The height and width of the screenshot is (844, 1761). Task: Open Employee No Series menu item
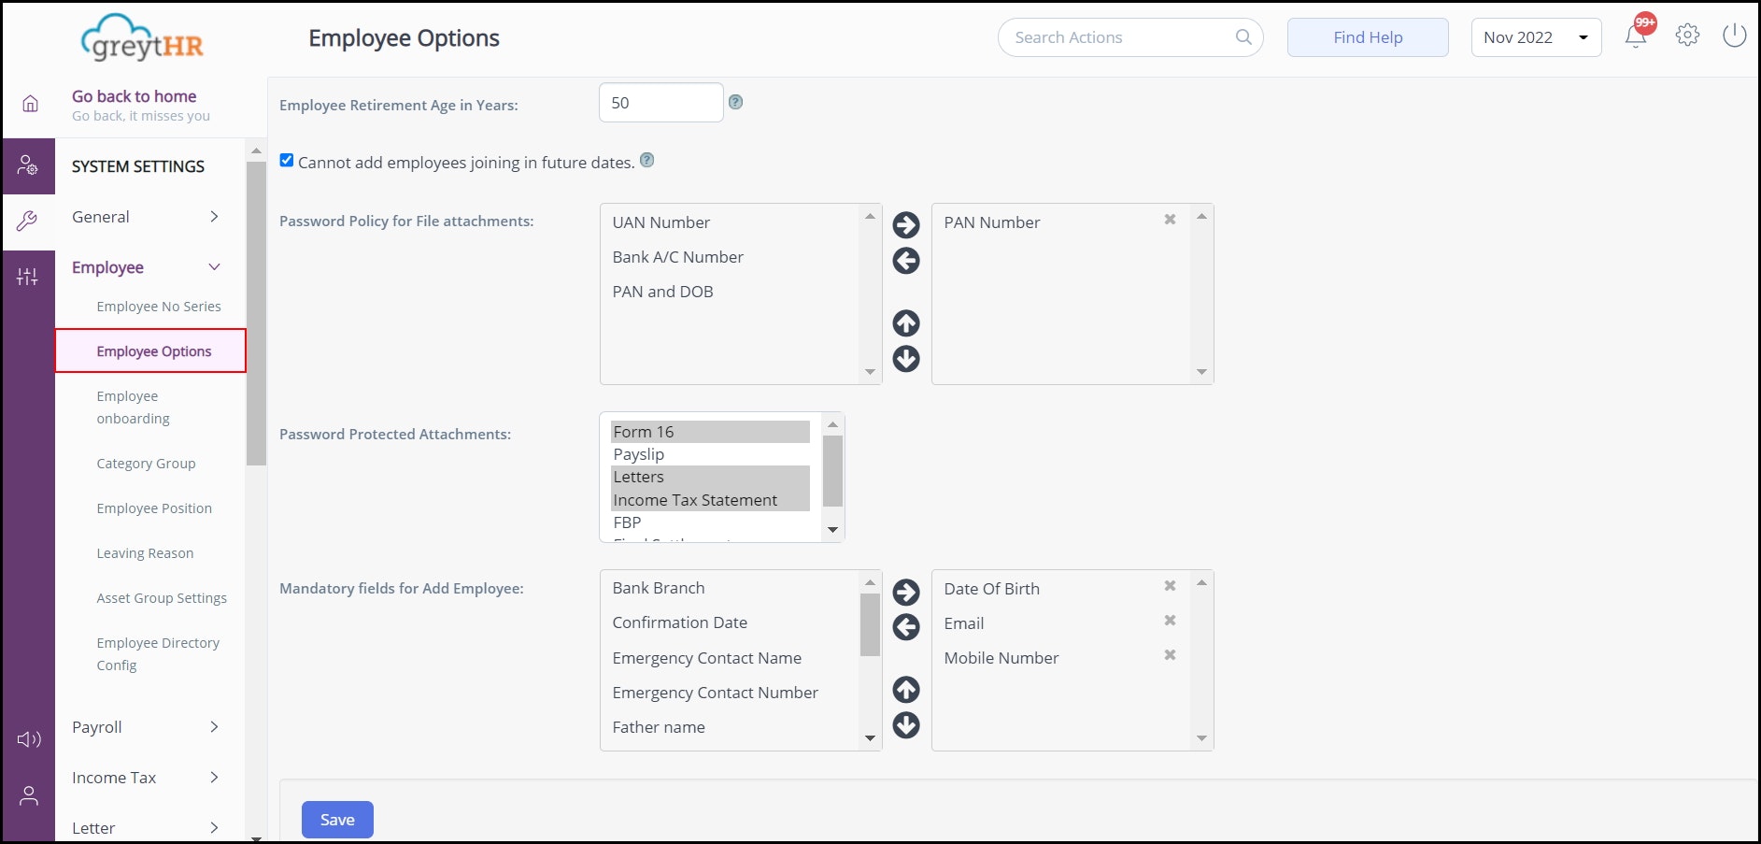(x=159, y=307)
